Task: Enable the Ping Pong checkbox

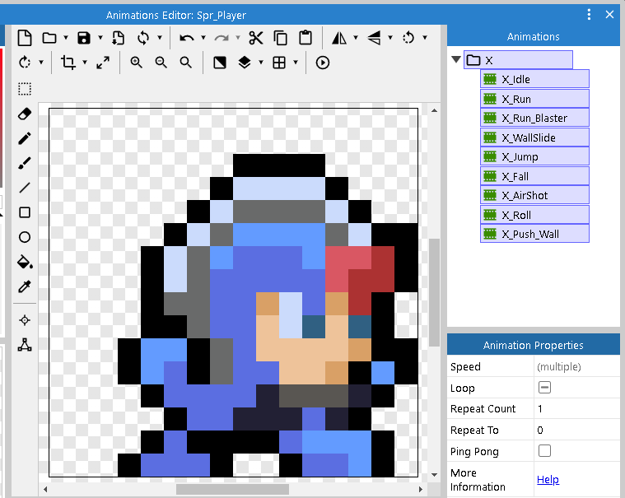Action: pyautogui.click(x=544, y=450)
